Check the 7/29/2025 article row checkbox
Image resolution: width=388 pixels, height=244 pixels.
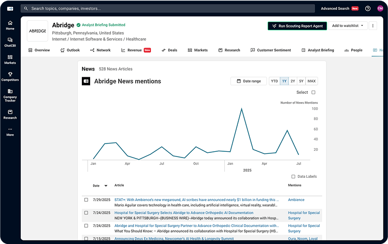tap(87, 200)
